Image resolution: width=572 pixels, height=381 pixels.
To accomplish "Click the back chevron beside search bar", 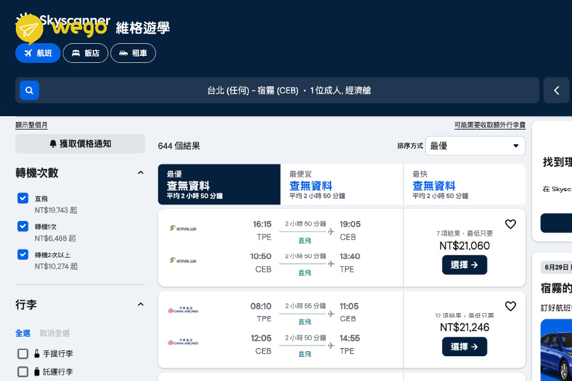I will click(557, 90).
